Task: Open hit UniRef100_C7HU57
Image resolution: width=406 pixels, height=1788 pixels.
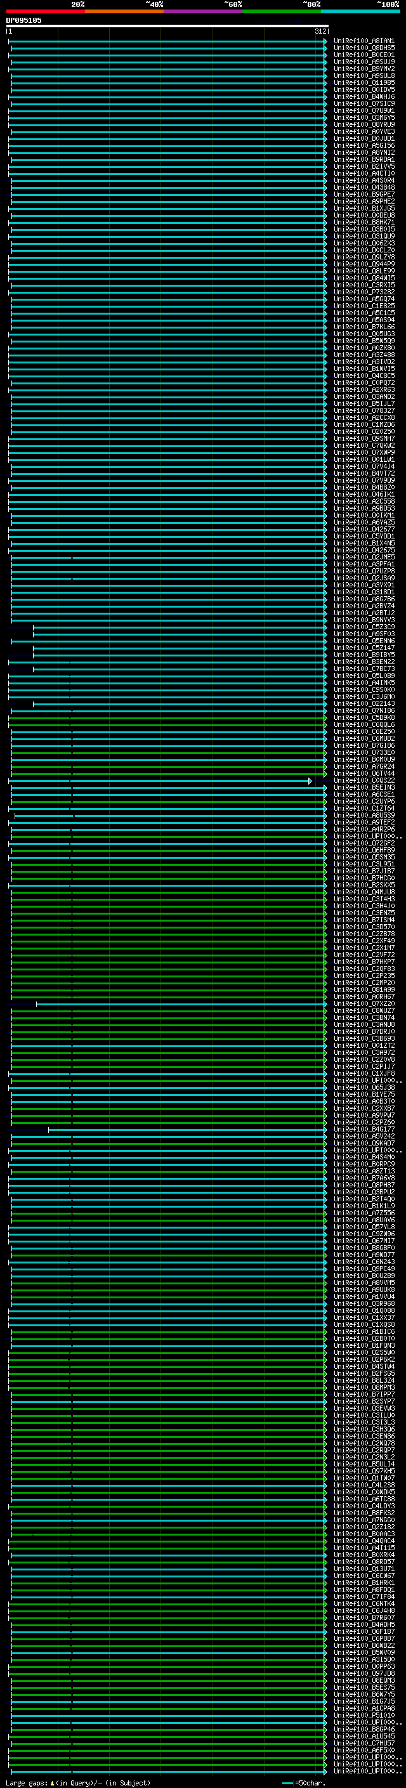Action: [x=363, y=1744]
